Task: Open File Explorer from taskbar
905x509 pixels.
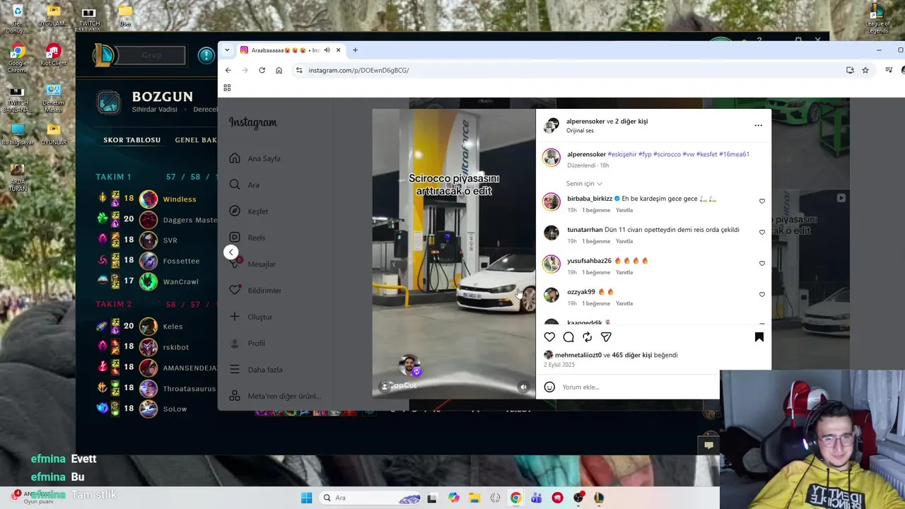Action: click(474, 498)
